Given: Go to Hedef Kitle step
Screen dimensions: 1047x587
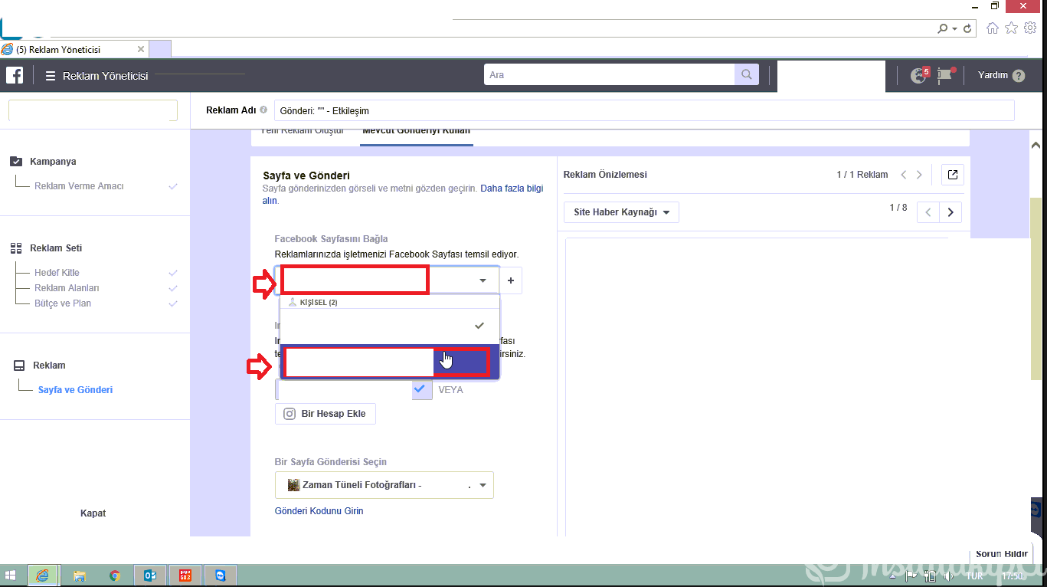Looking at the screenshot, I should pyautogui.click(x=57, y=273).
